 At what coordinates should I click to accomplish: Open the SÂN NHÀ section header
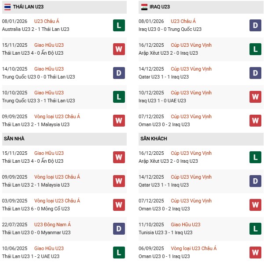pos(14,138)
